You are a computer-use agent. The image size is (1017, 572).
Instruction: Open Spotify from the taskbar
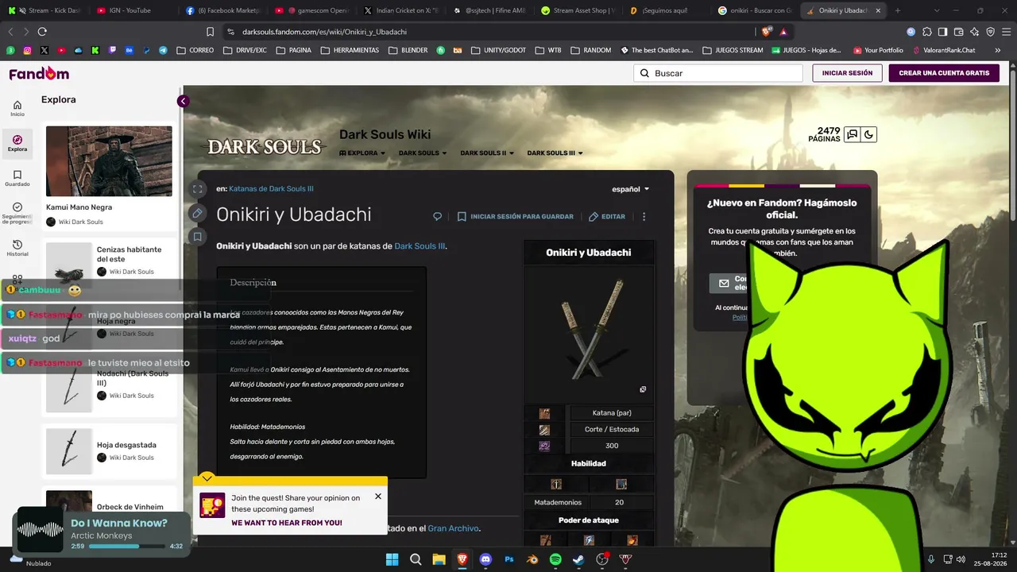coord(555,559)
